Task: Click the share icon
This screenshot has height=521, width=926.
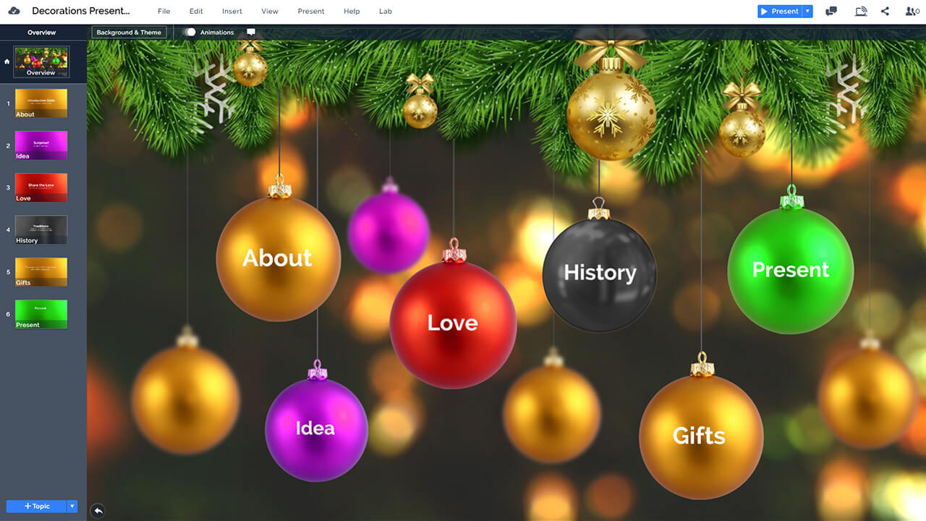Action: (885, 12)
